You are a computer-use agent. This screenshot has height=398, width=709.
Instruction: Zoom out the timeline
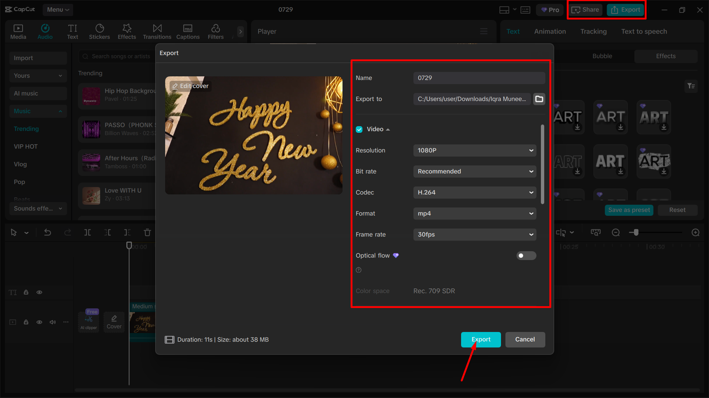tap(616, 232)
